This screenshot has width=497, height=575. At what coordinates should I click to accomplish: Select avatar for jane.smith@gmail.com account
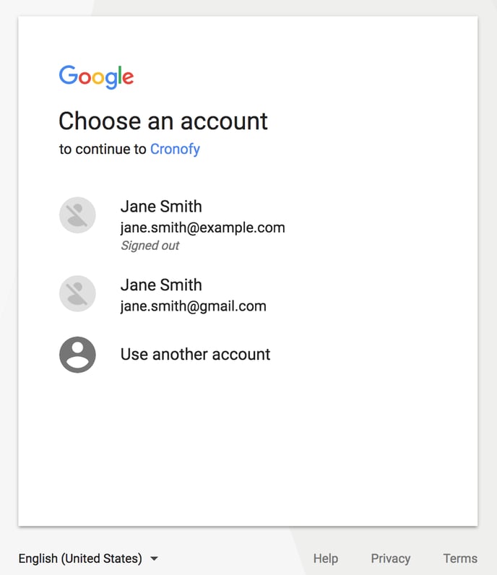[77, 294]
